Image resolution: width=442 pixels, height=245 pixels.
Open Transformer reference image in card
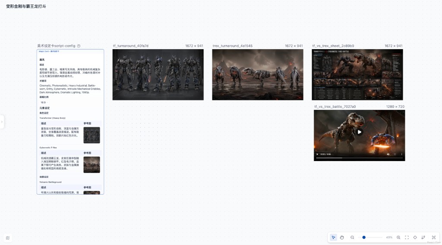point(92,135)
